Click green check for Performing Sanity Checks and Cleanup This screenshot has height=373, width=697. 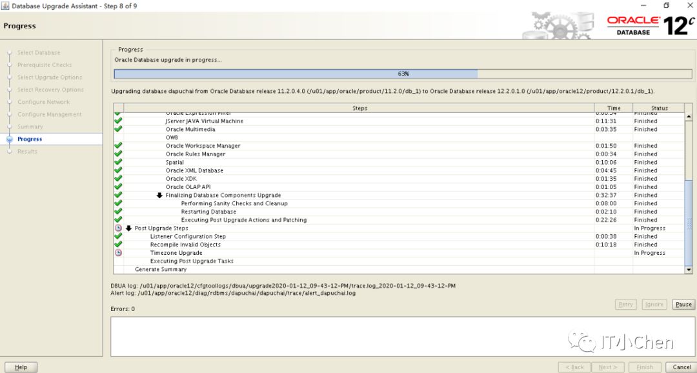click(x=118, y=203)
